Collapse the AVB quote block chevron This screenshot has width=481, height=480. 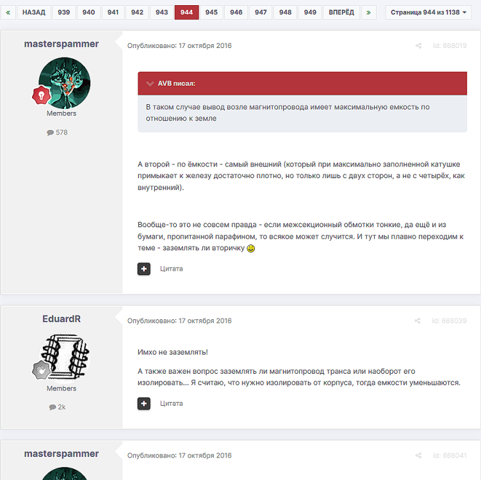click(150, 84)
